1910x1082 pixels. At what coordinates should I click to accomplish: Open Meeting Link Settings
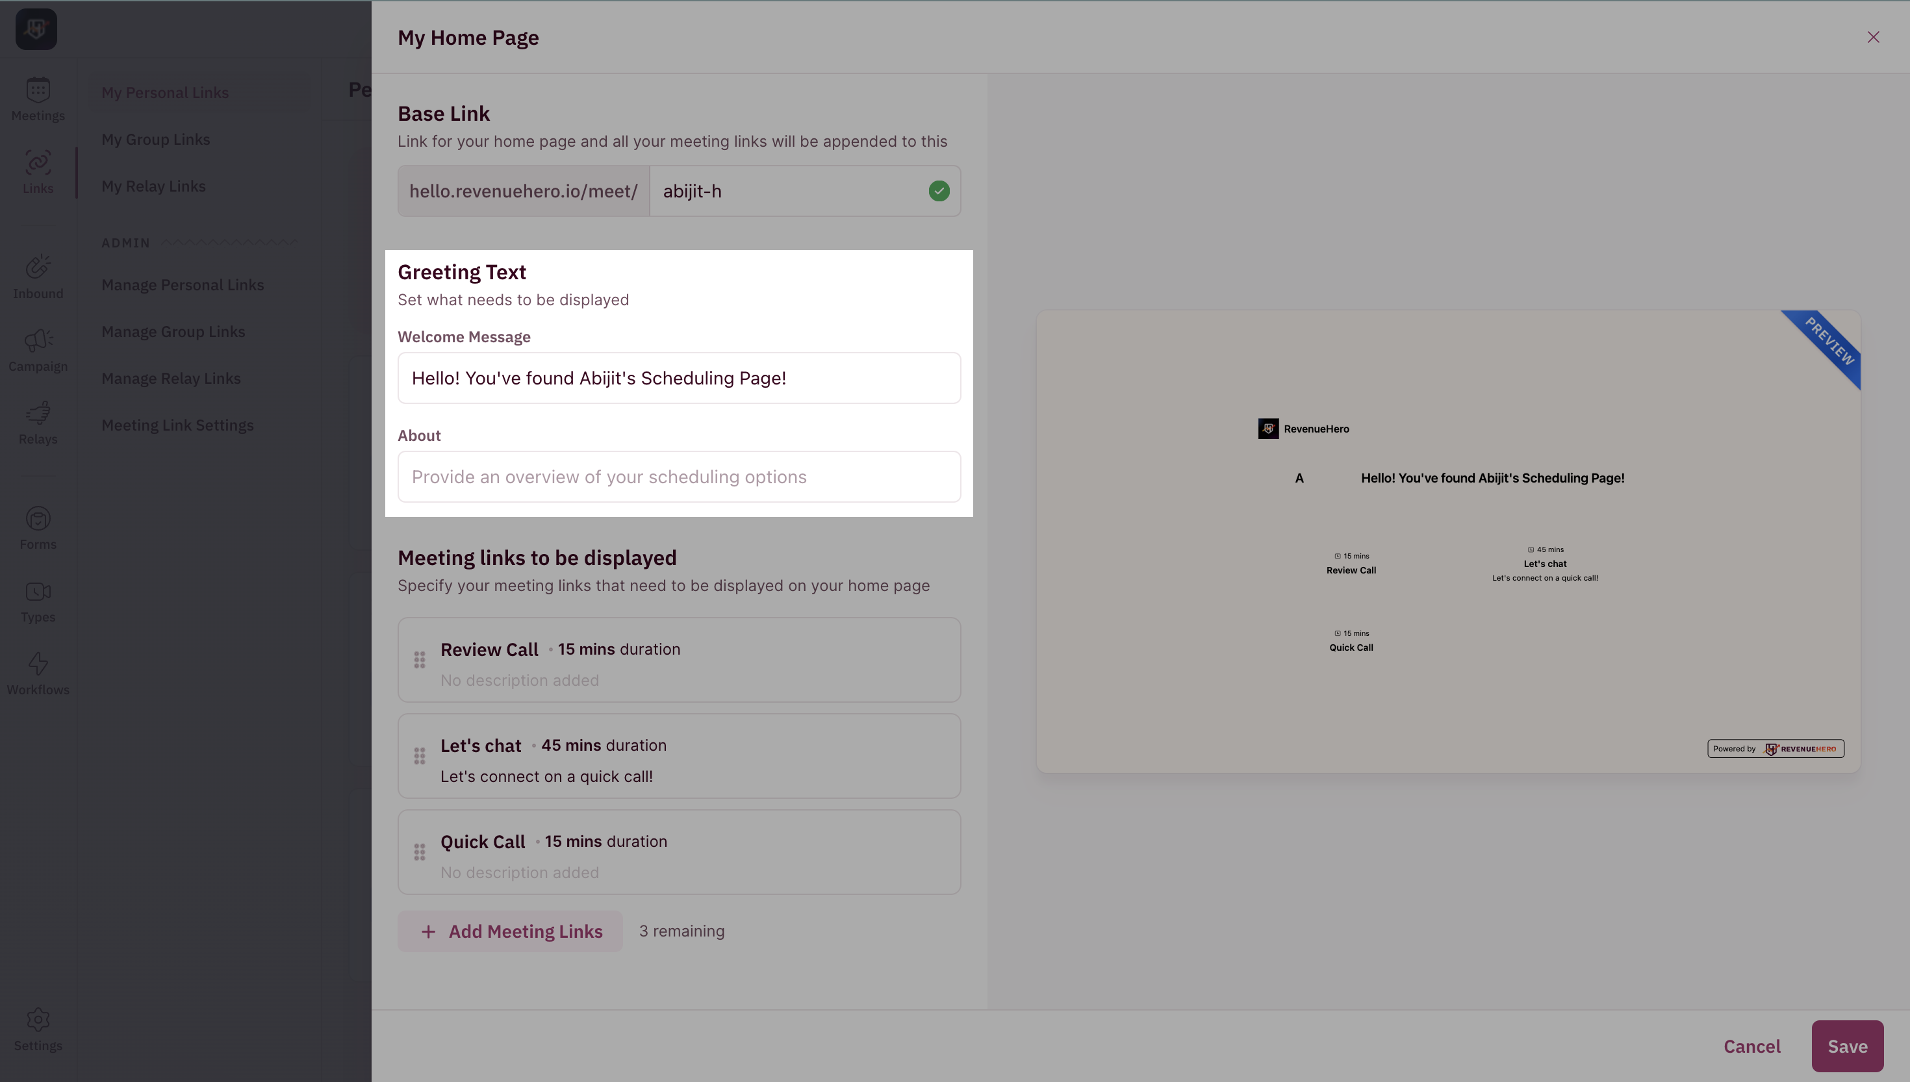[177, 425]
